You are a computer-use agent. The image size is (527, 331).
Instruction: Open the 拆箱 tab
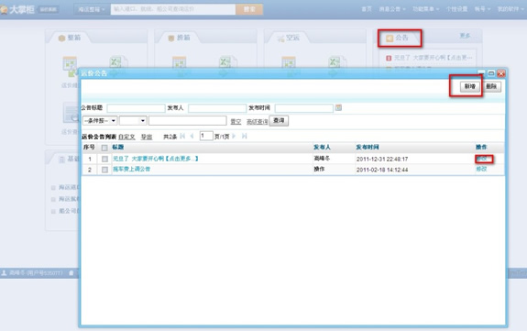[x=179, y=38]
